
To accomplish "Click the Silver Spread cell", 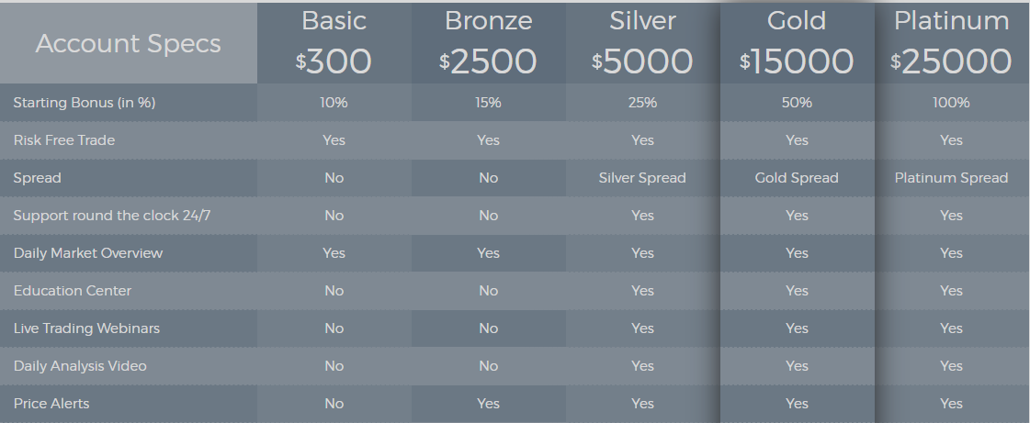I will coord(642,178).
